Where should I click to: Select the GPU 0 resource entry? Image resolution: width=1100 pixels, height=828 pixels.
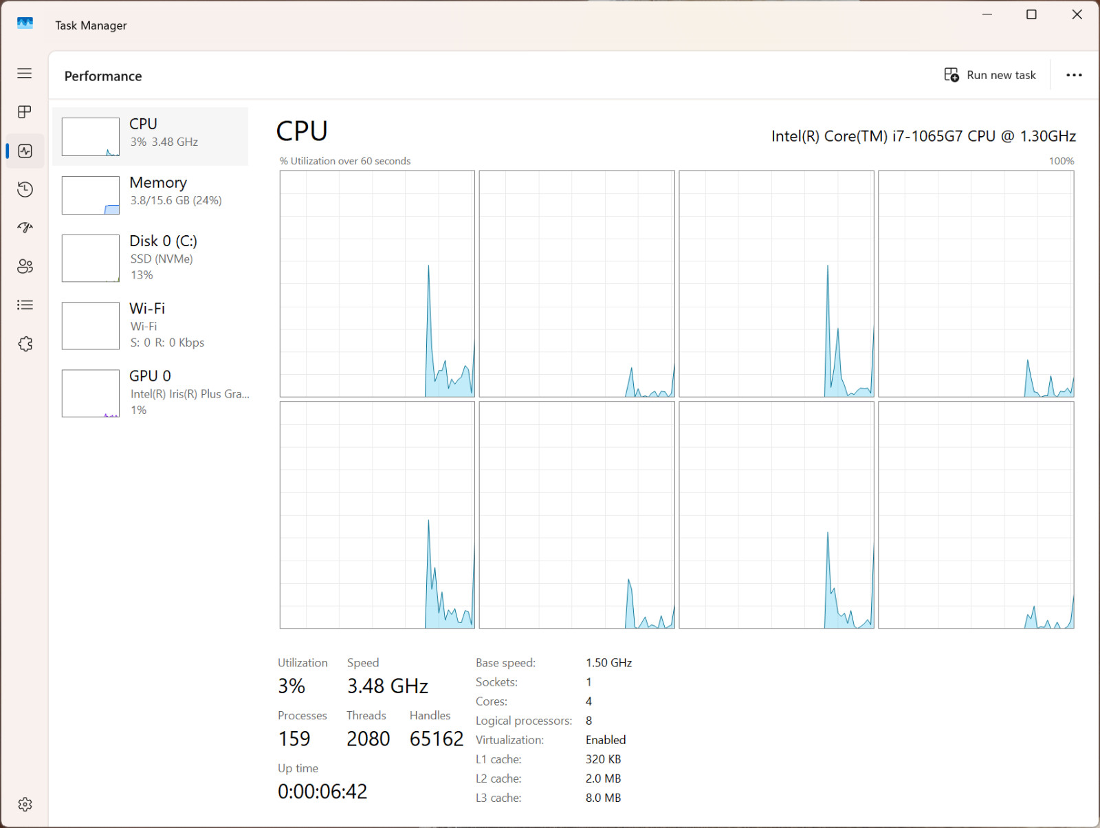tap(150, 393)
